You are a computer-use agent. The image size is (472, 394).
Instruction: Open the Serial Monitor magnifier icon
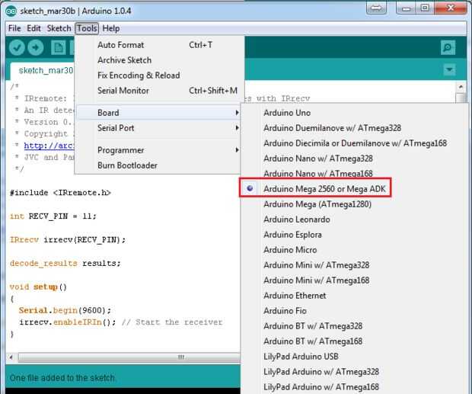click(x=448, y=47)
